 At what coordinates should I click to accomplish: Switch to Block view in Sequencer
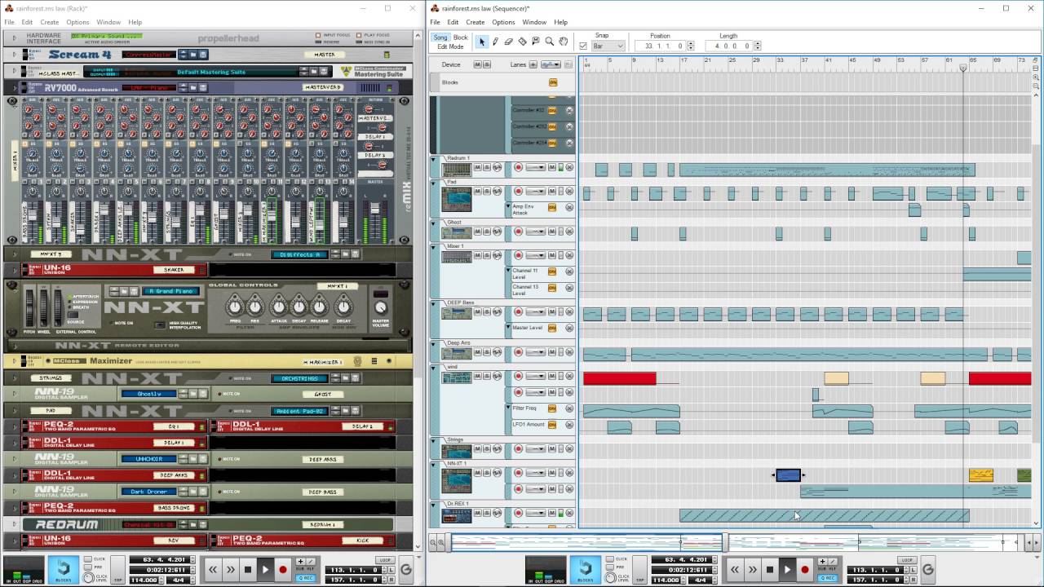[x=461, y=38]
